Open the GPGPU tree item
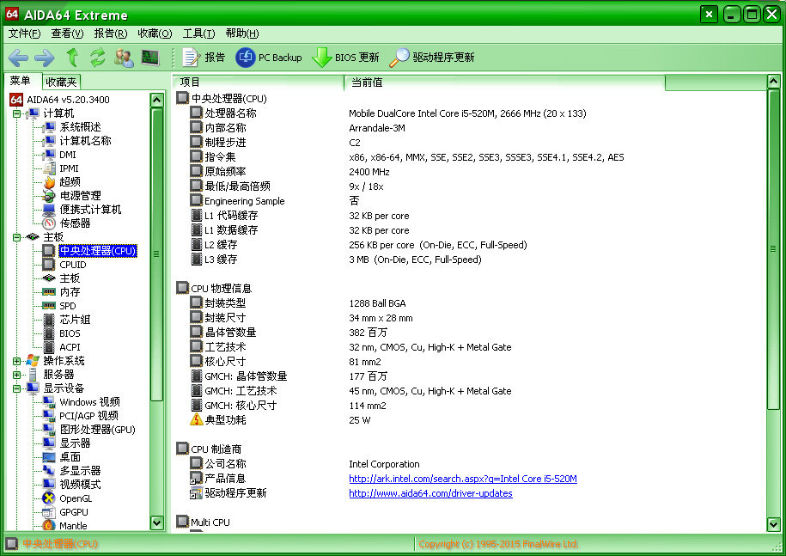 pyautogui.click(x=65, y=512)
